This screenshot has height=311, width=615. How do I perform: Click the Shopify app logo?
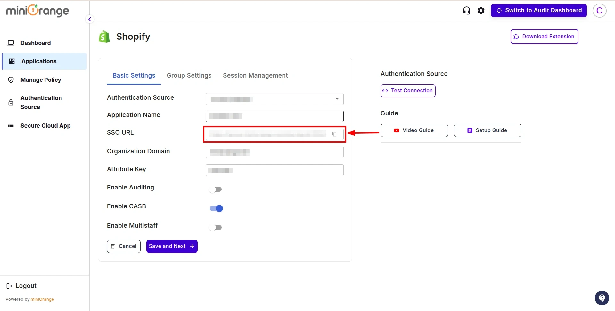pos(104,36)
